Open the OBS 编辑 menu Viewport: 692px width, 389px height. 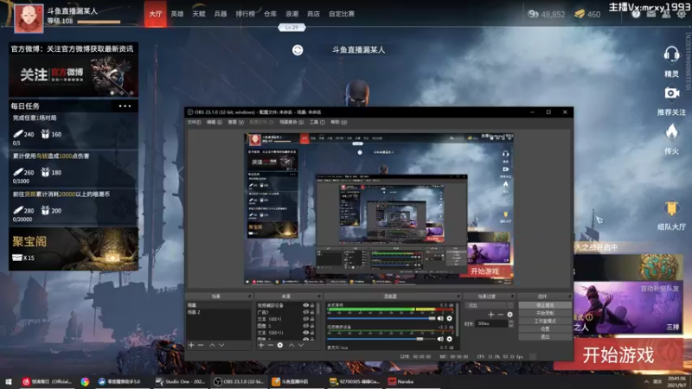click(x=215, y=122)
